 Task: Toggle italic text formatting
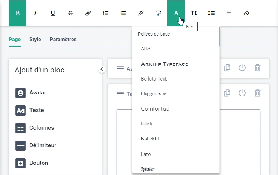click(x=35, y=13)
